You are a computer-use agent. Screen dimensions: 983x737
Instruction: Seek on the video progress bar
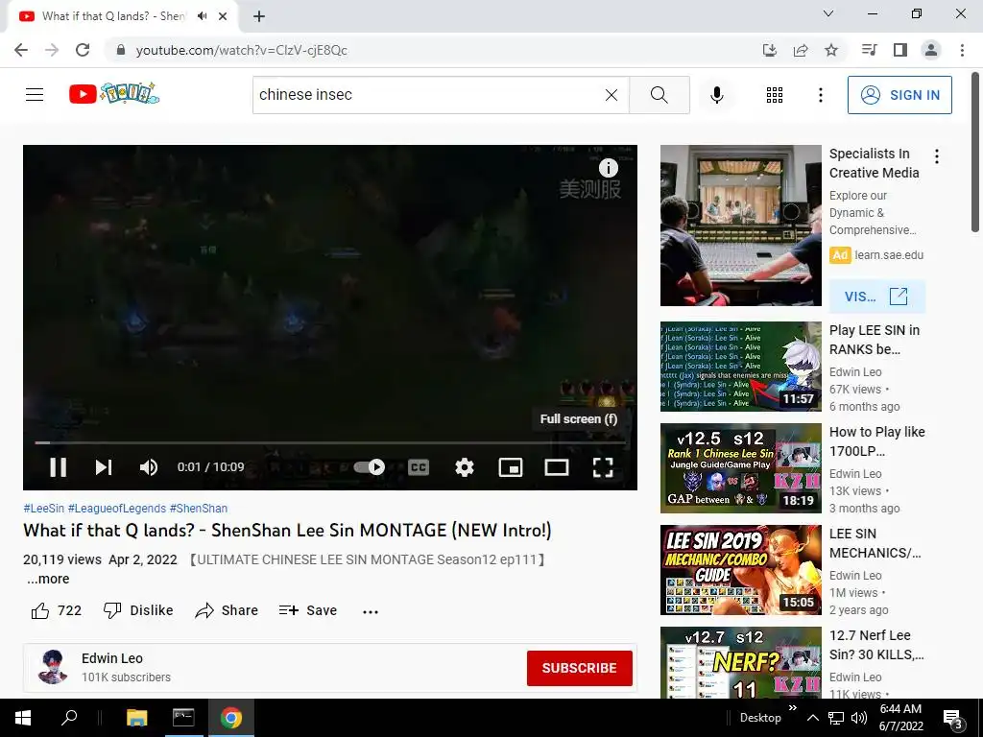[330, 442]
